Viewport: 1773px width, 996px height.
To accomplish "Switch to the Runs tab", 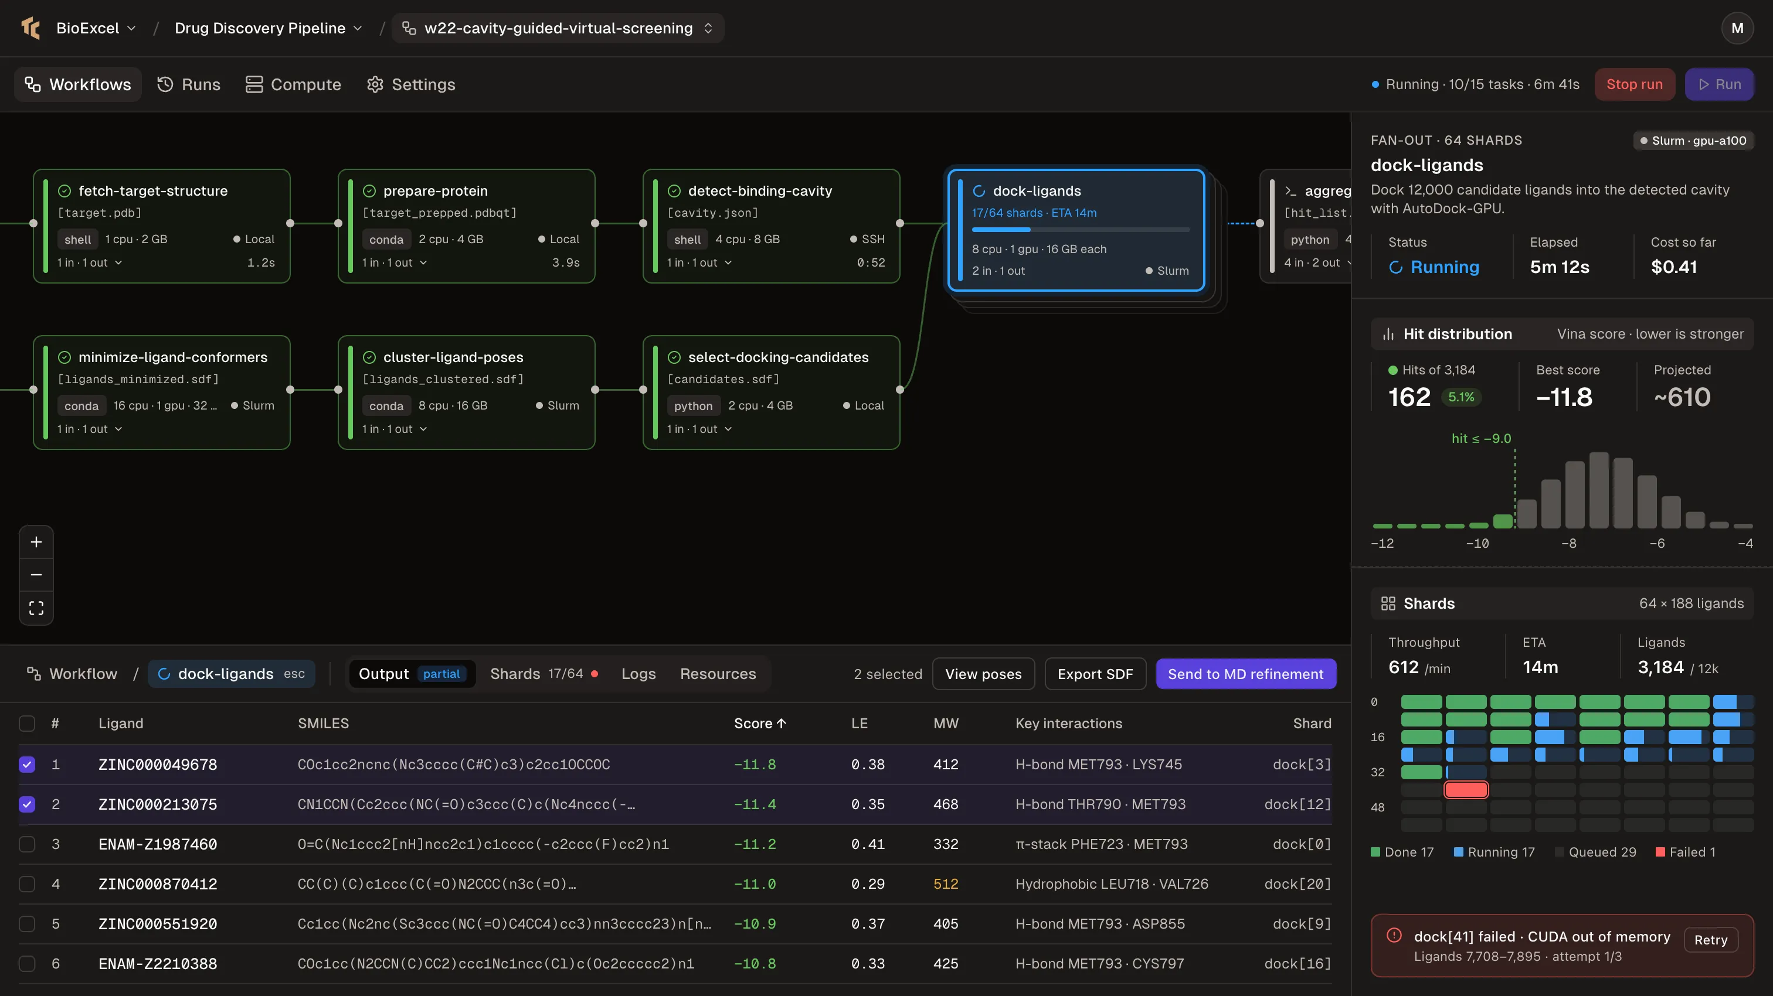I will [x=189, y=84].
